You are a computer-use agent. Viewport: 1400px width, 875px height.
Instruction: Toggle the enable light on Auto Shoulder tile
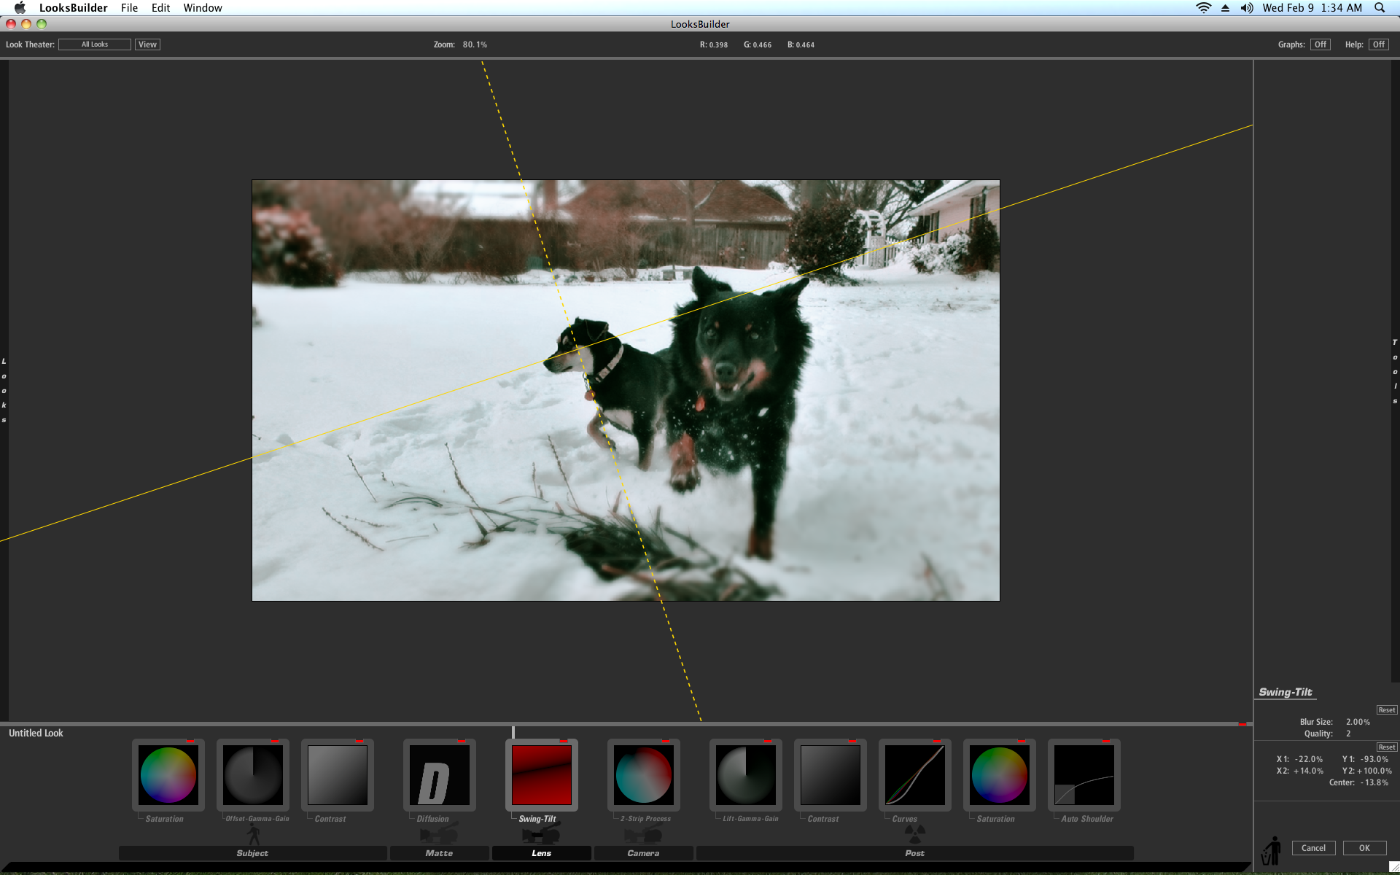coord(1105,741)
